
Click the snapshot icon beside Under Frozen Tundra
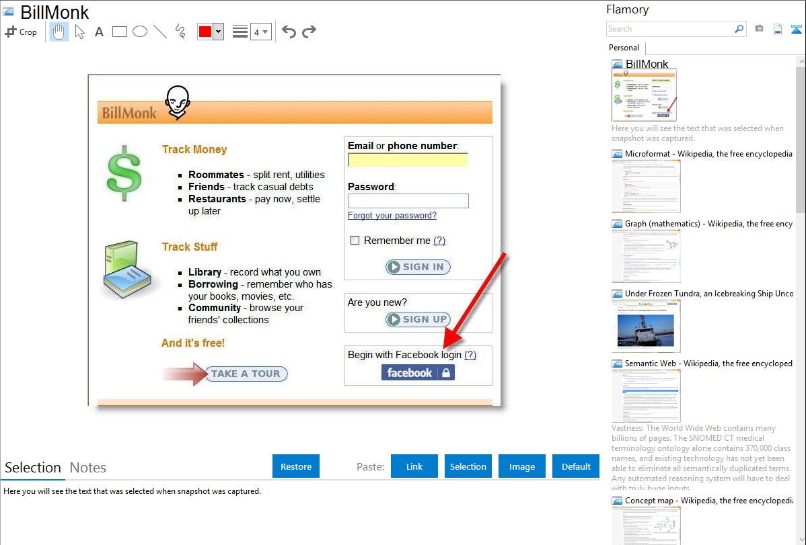click(618, 294)
